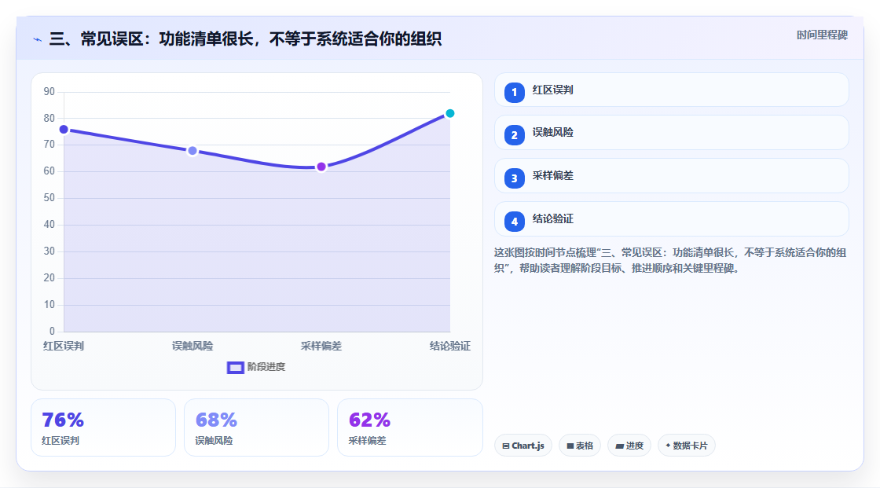The height and width of the screenshot is (488, 880).
Task: Select the 红区误判 list item
Action: 671,90
